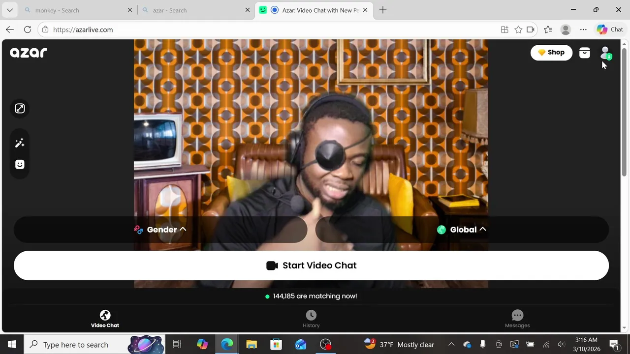Close the 'monkey - Search' tab
The width and height of the screenshot is (630, 354).
[x=130, y=10]
